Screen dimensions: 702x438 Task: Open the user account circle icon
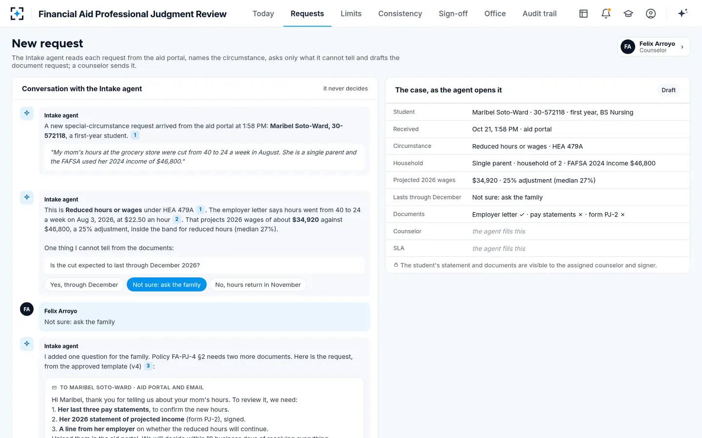[651, 14]
